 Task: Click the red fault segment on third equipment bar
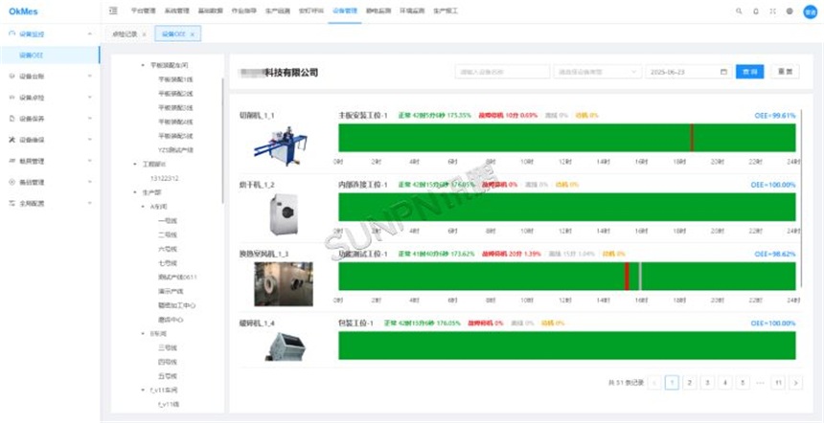pyautogui.click(x=627, y=276)
